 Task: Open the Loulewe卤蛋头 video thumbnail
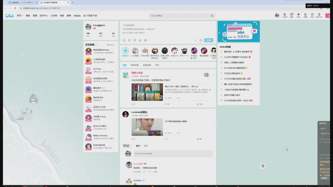click(147, 127)
